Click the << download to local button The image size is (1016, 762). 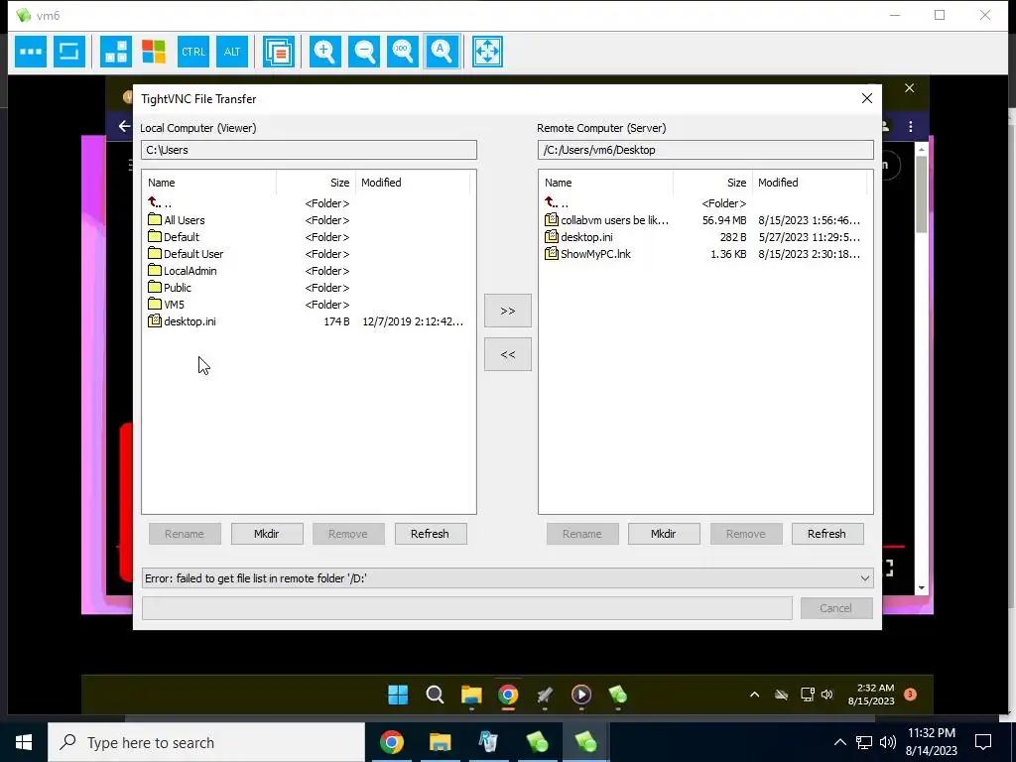tap(508, 354)
